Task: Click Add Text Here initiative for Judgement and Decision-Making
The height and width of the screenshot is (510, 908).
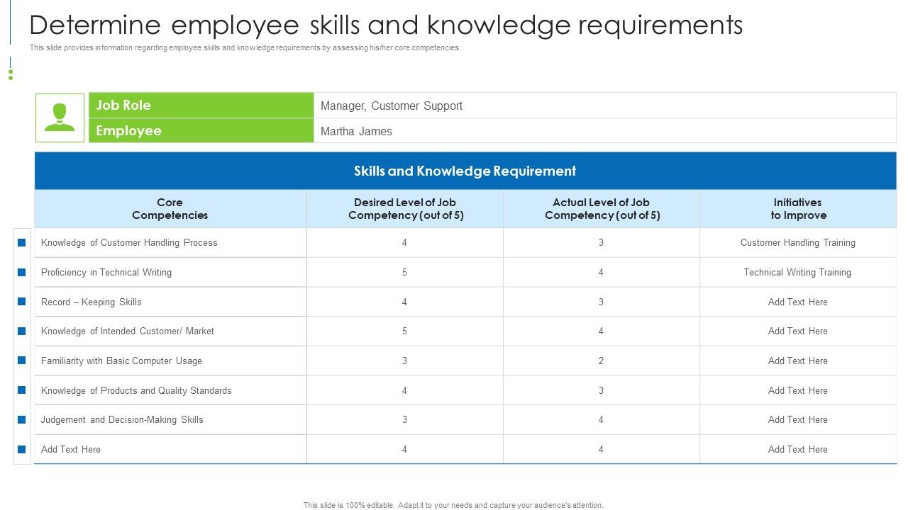Action: point(798,419)
